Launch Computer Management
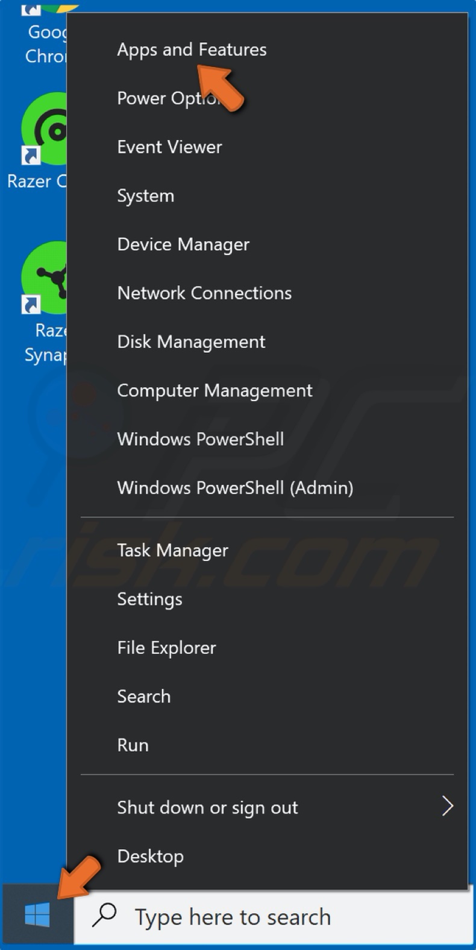Screen dimensions: 476x950 coord(215,390)
